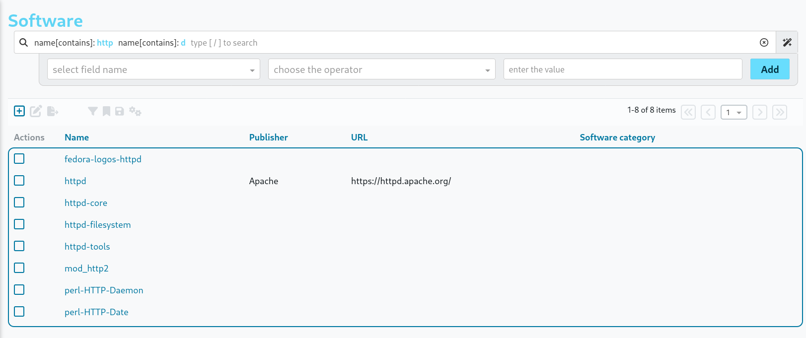Click the bookmark icon in the toolbar
Image resolution: width=806 pixels, height=338 pixels.
pyautogui.click(x=106, y=111)
